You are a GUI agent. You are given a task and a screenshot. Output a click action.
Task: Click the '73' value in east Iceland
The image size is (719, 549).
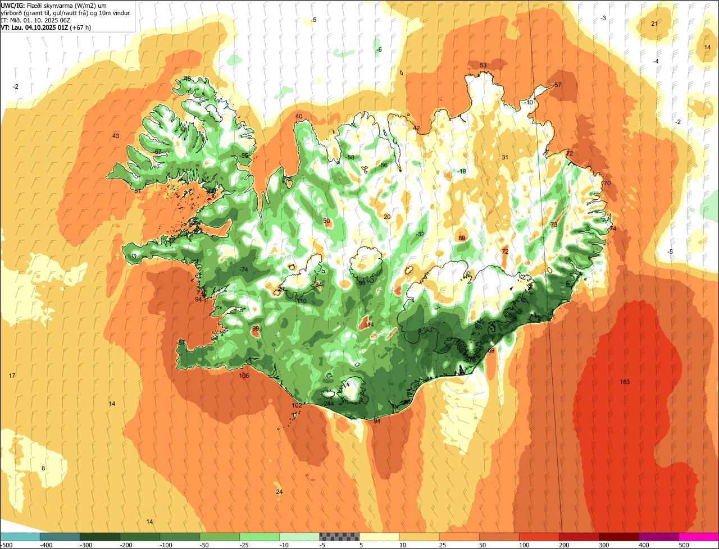pos(554,225)
